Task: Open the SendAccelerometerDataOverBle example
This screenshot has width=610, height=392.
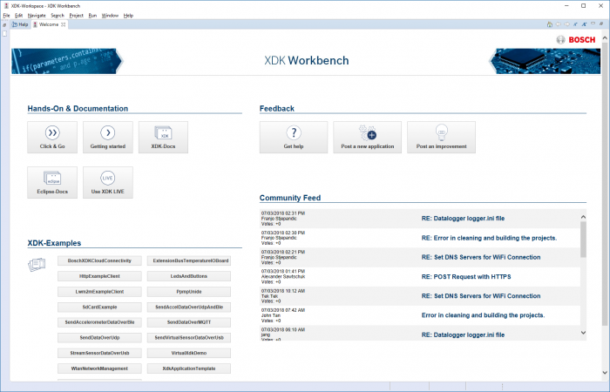Action: (99, 322)
